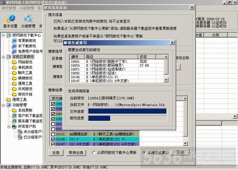Screen dimensions: 238x170
Task: Click 路径 column header
Action: tap(111, 57)
